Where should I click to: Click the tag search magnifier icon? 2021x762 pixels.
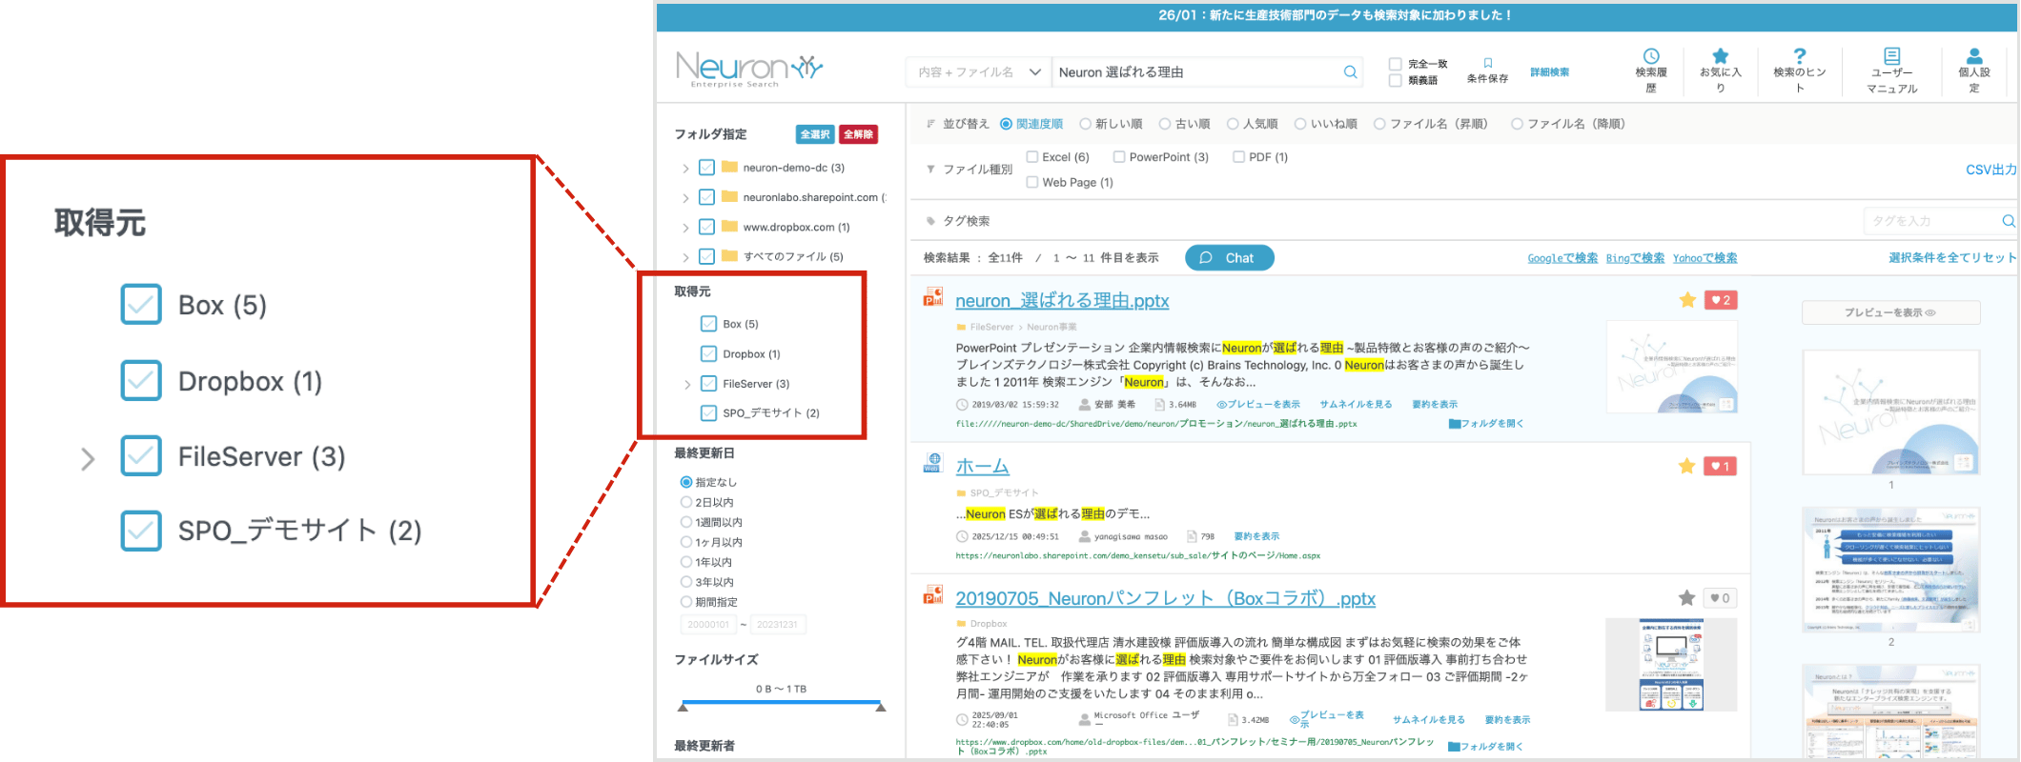pyautogui.click(x=2008, y=221)
